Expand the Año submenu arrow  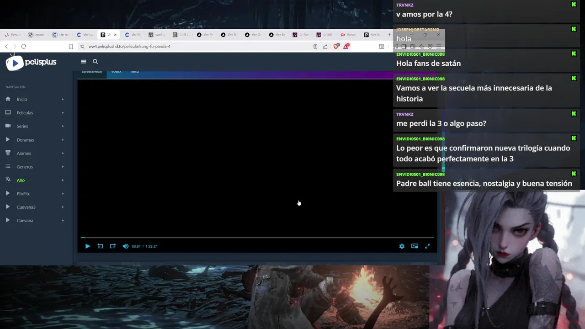(63, 180)
